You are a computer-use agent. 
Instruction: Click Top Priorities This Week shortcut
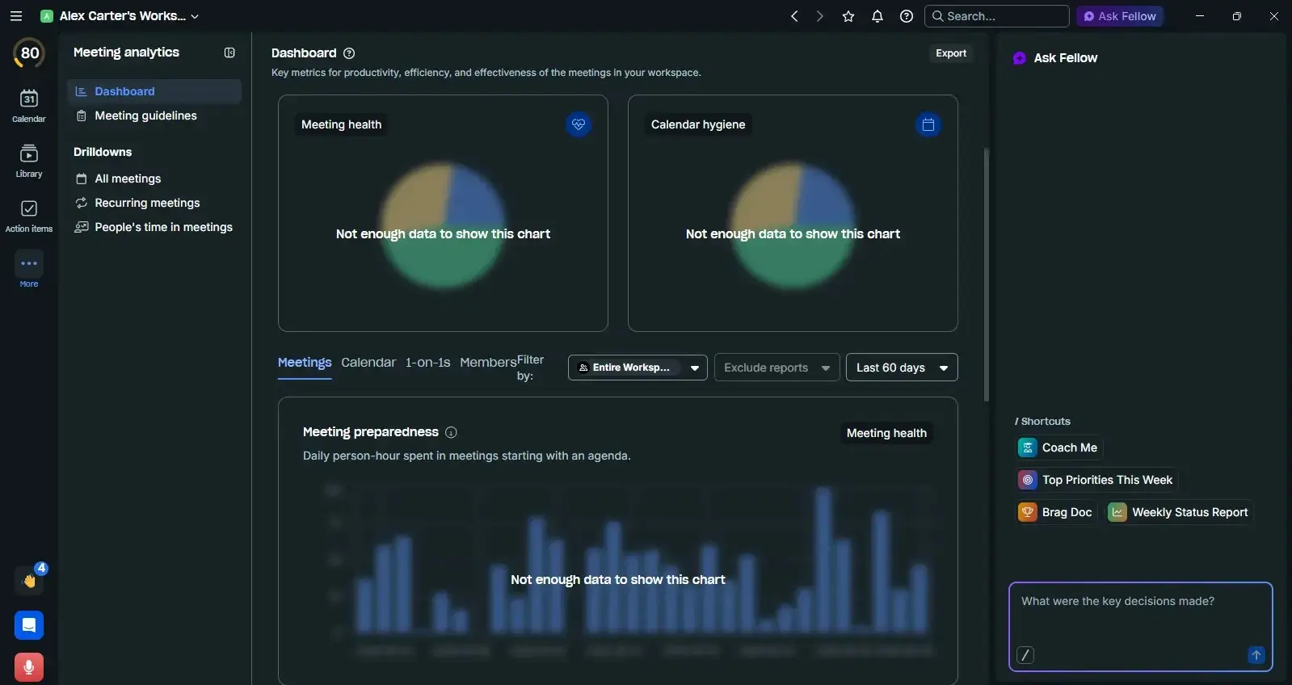point(1096,480)
